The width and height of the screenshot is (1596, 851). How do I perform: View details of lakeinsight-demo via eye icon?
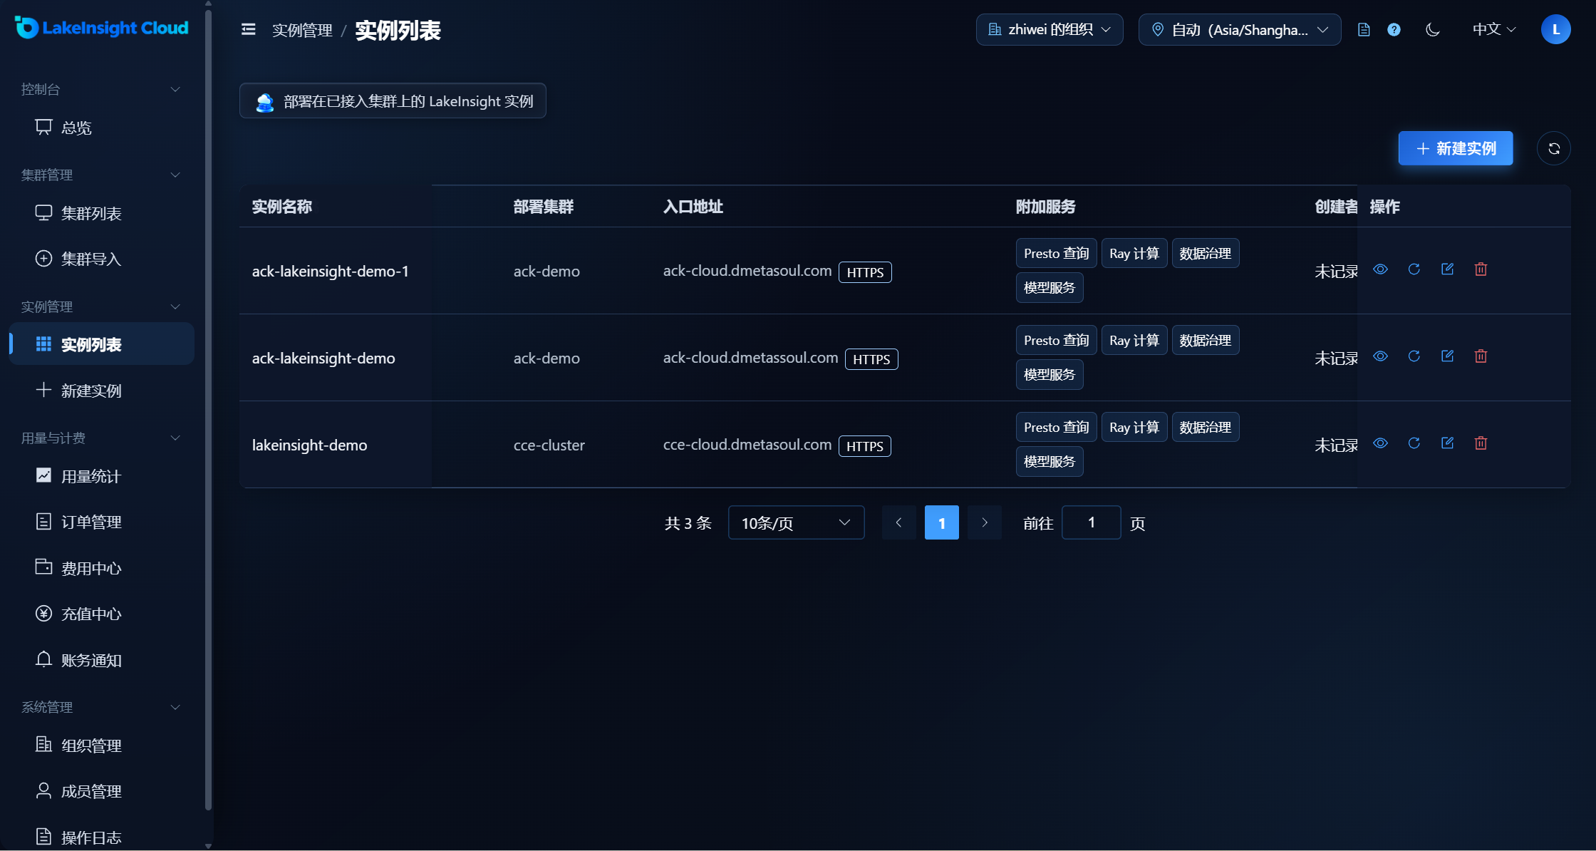(1380, 443)
